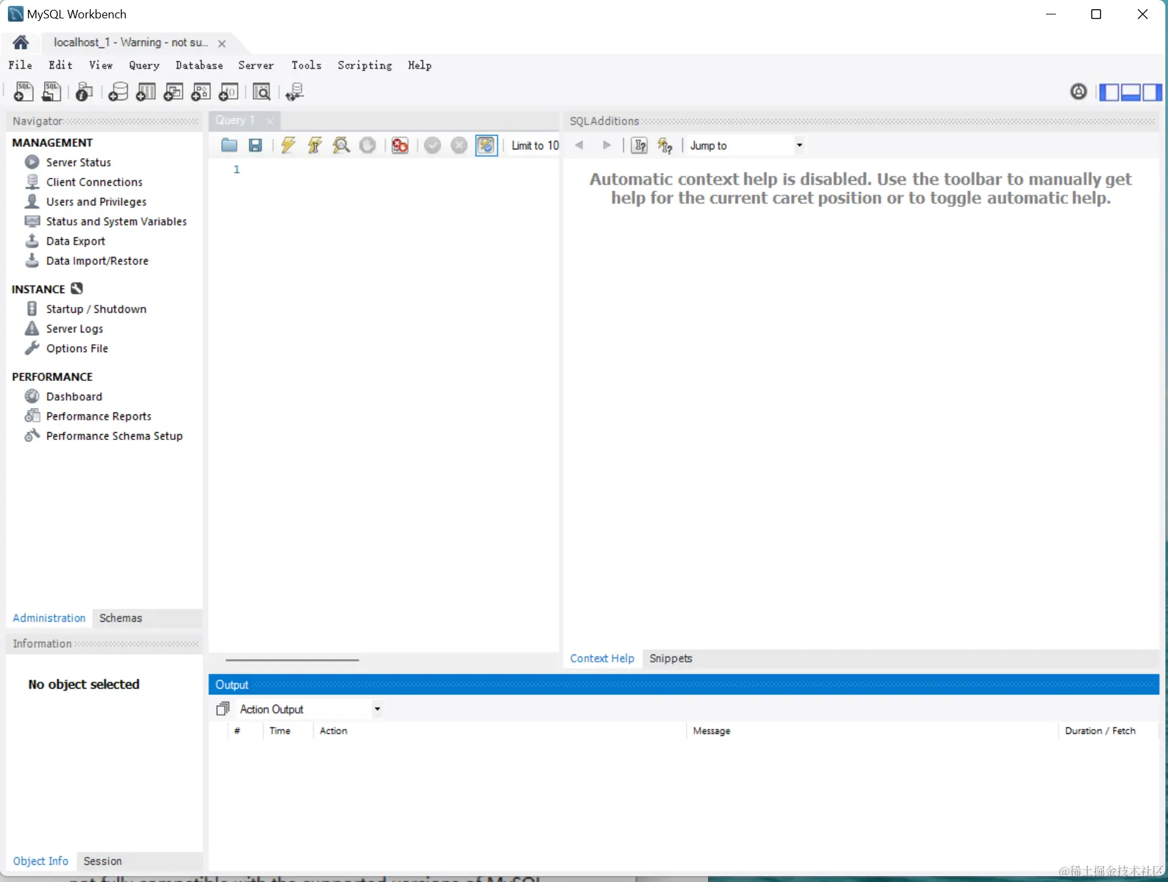Reconnect to DBMS icon

[295, 92]
